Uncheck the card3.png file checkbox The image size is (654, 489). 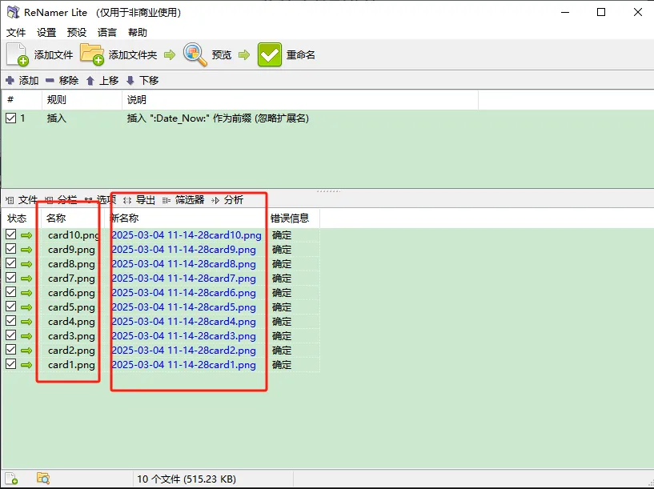click(11, 335)
